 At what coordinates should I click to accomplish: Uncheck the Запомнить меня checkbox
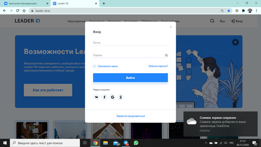coord(95,66)
